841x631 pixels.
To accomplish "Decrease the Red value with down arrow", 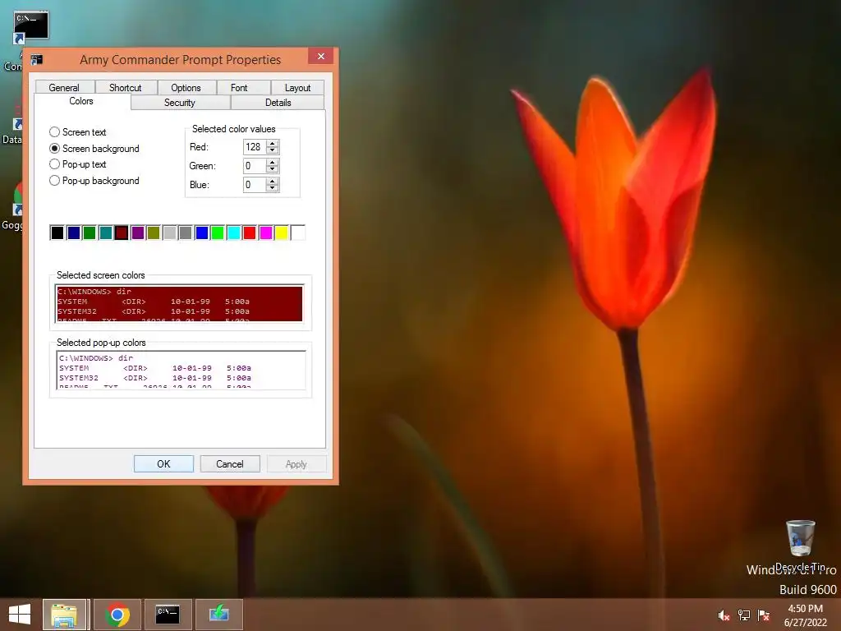I will [273, 150].
